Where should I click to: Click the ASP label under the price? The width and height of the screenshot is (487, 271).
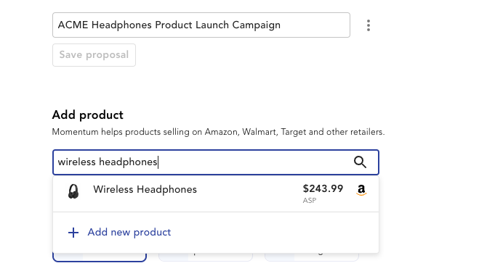(310, 201)
